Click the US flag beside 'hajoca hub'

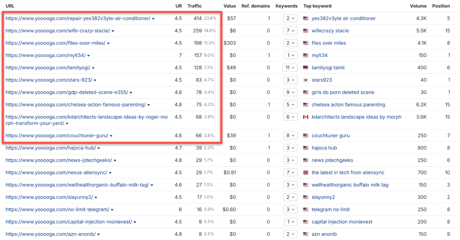306,148
